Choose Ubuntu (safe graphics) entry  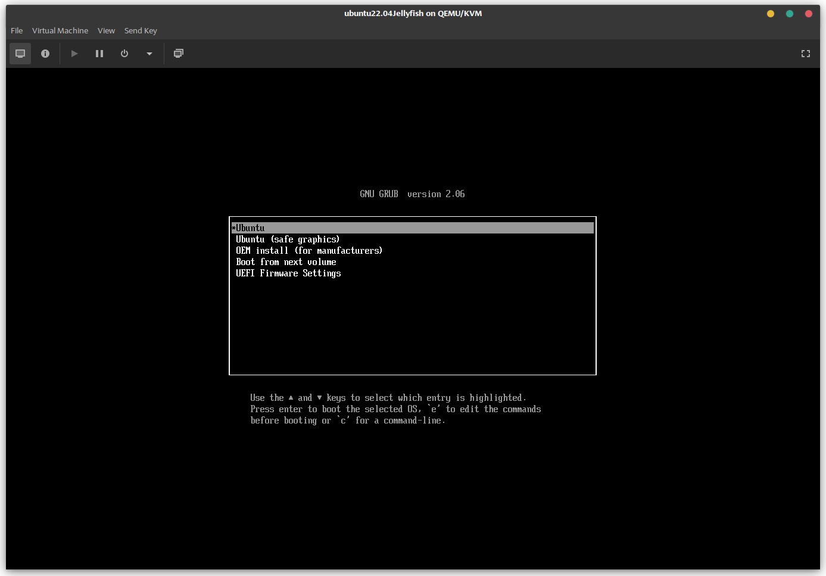(x=288, y=239)
